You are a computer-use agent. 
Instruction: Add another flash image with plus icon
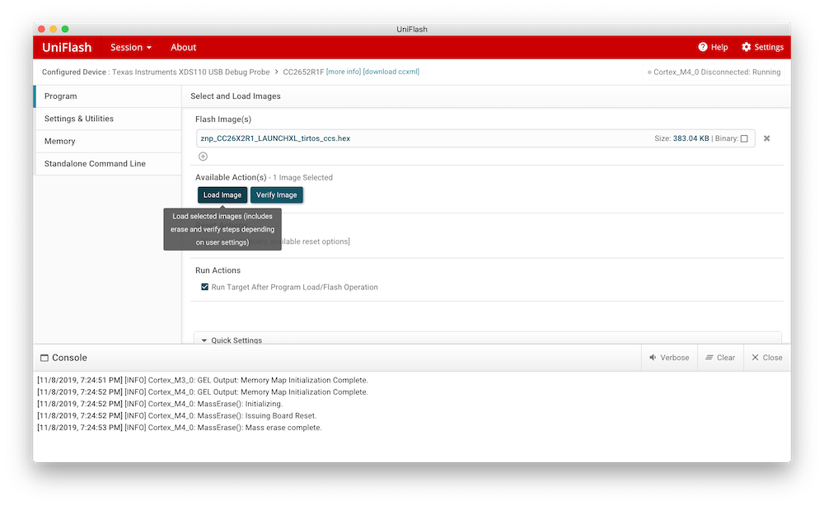point(203,157)
